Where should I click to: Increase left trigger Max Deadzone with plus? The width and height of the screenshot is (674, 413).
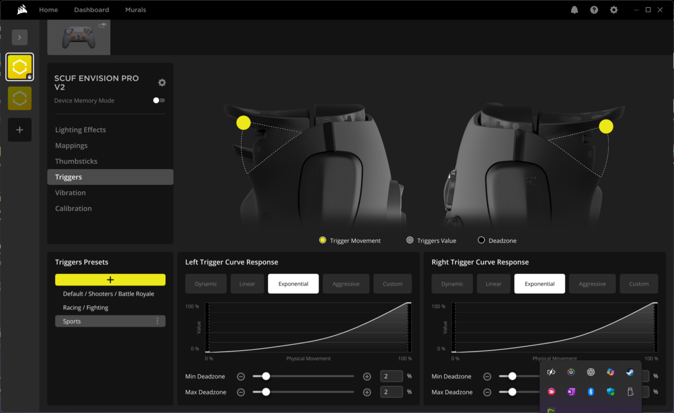(x=367, y=392)
